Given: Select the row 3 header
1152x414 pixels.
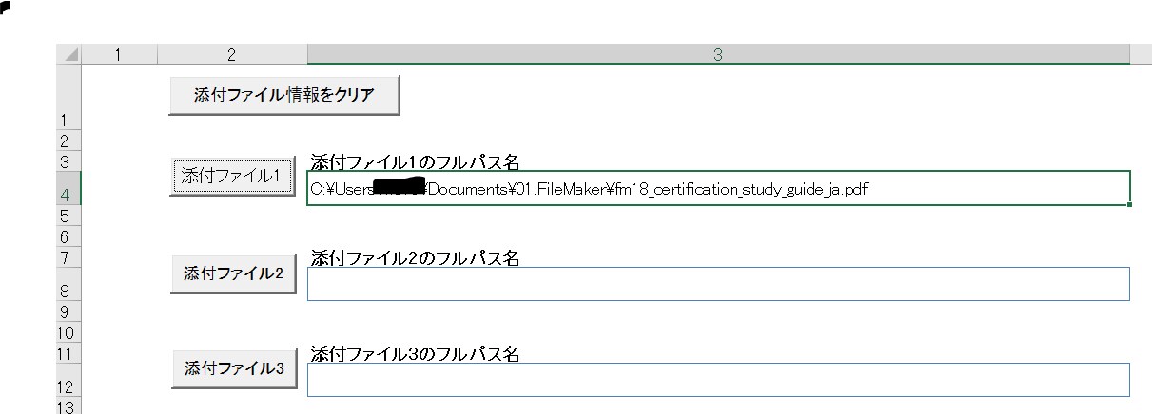Looking at the screenshot, I should pos(69,160).
